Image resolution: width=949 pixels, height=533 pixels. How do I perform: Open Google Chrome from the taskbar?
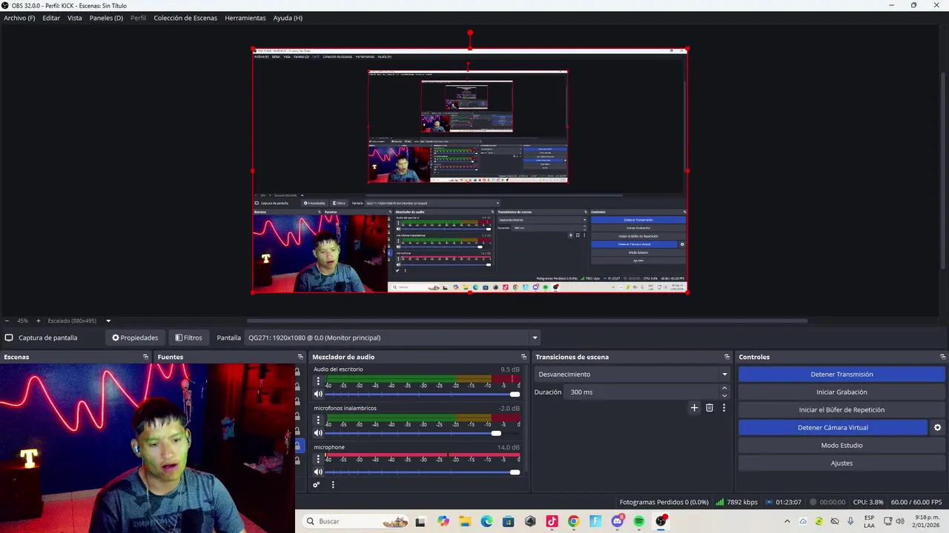coord(573,521)
